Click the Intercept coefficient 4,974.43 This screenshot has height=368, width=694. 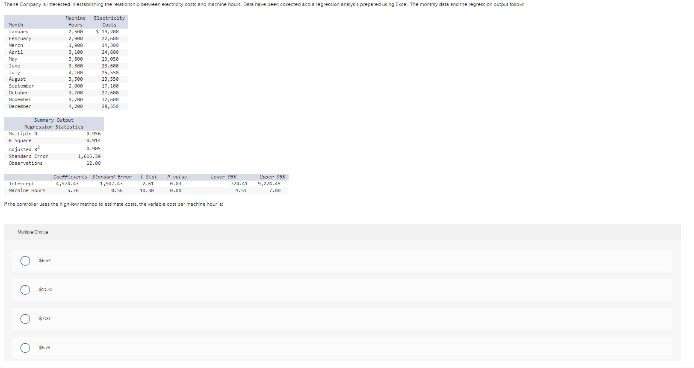(x=67, y=184)
